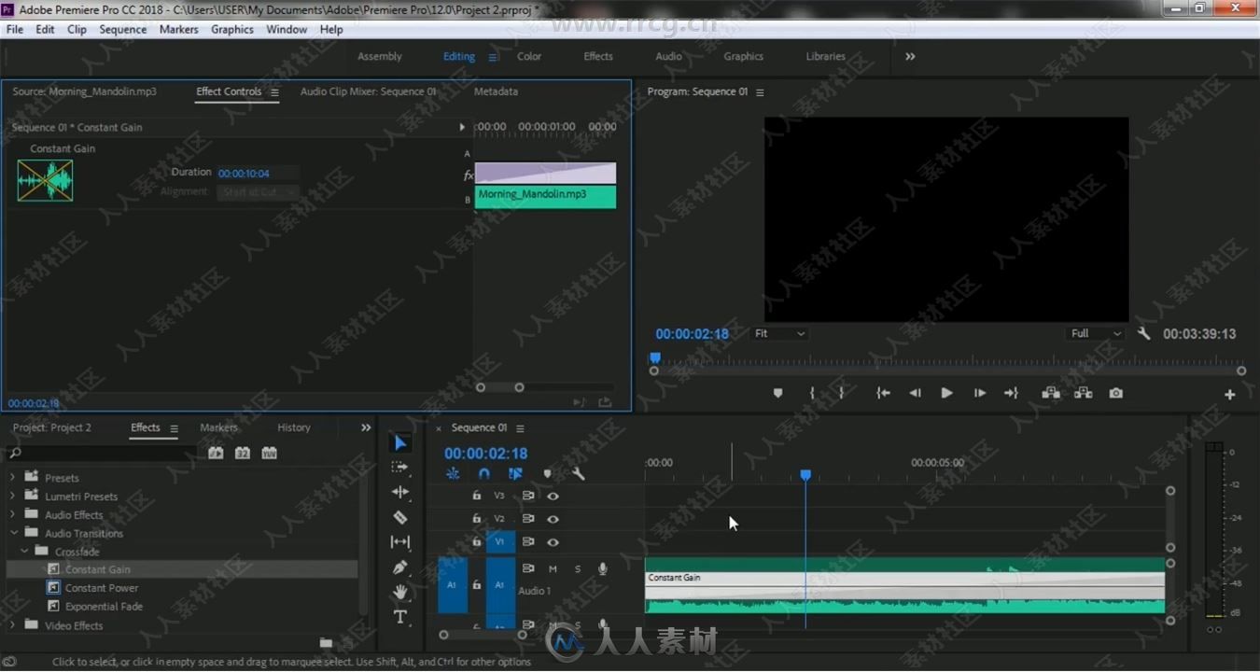Solo the Audio 1 track
Viewport: 1260px width, 672px height.
[577, 569]
